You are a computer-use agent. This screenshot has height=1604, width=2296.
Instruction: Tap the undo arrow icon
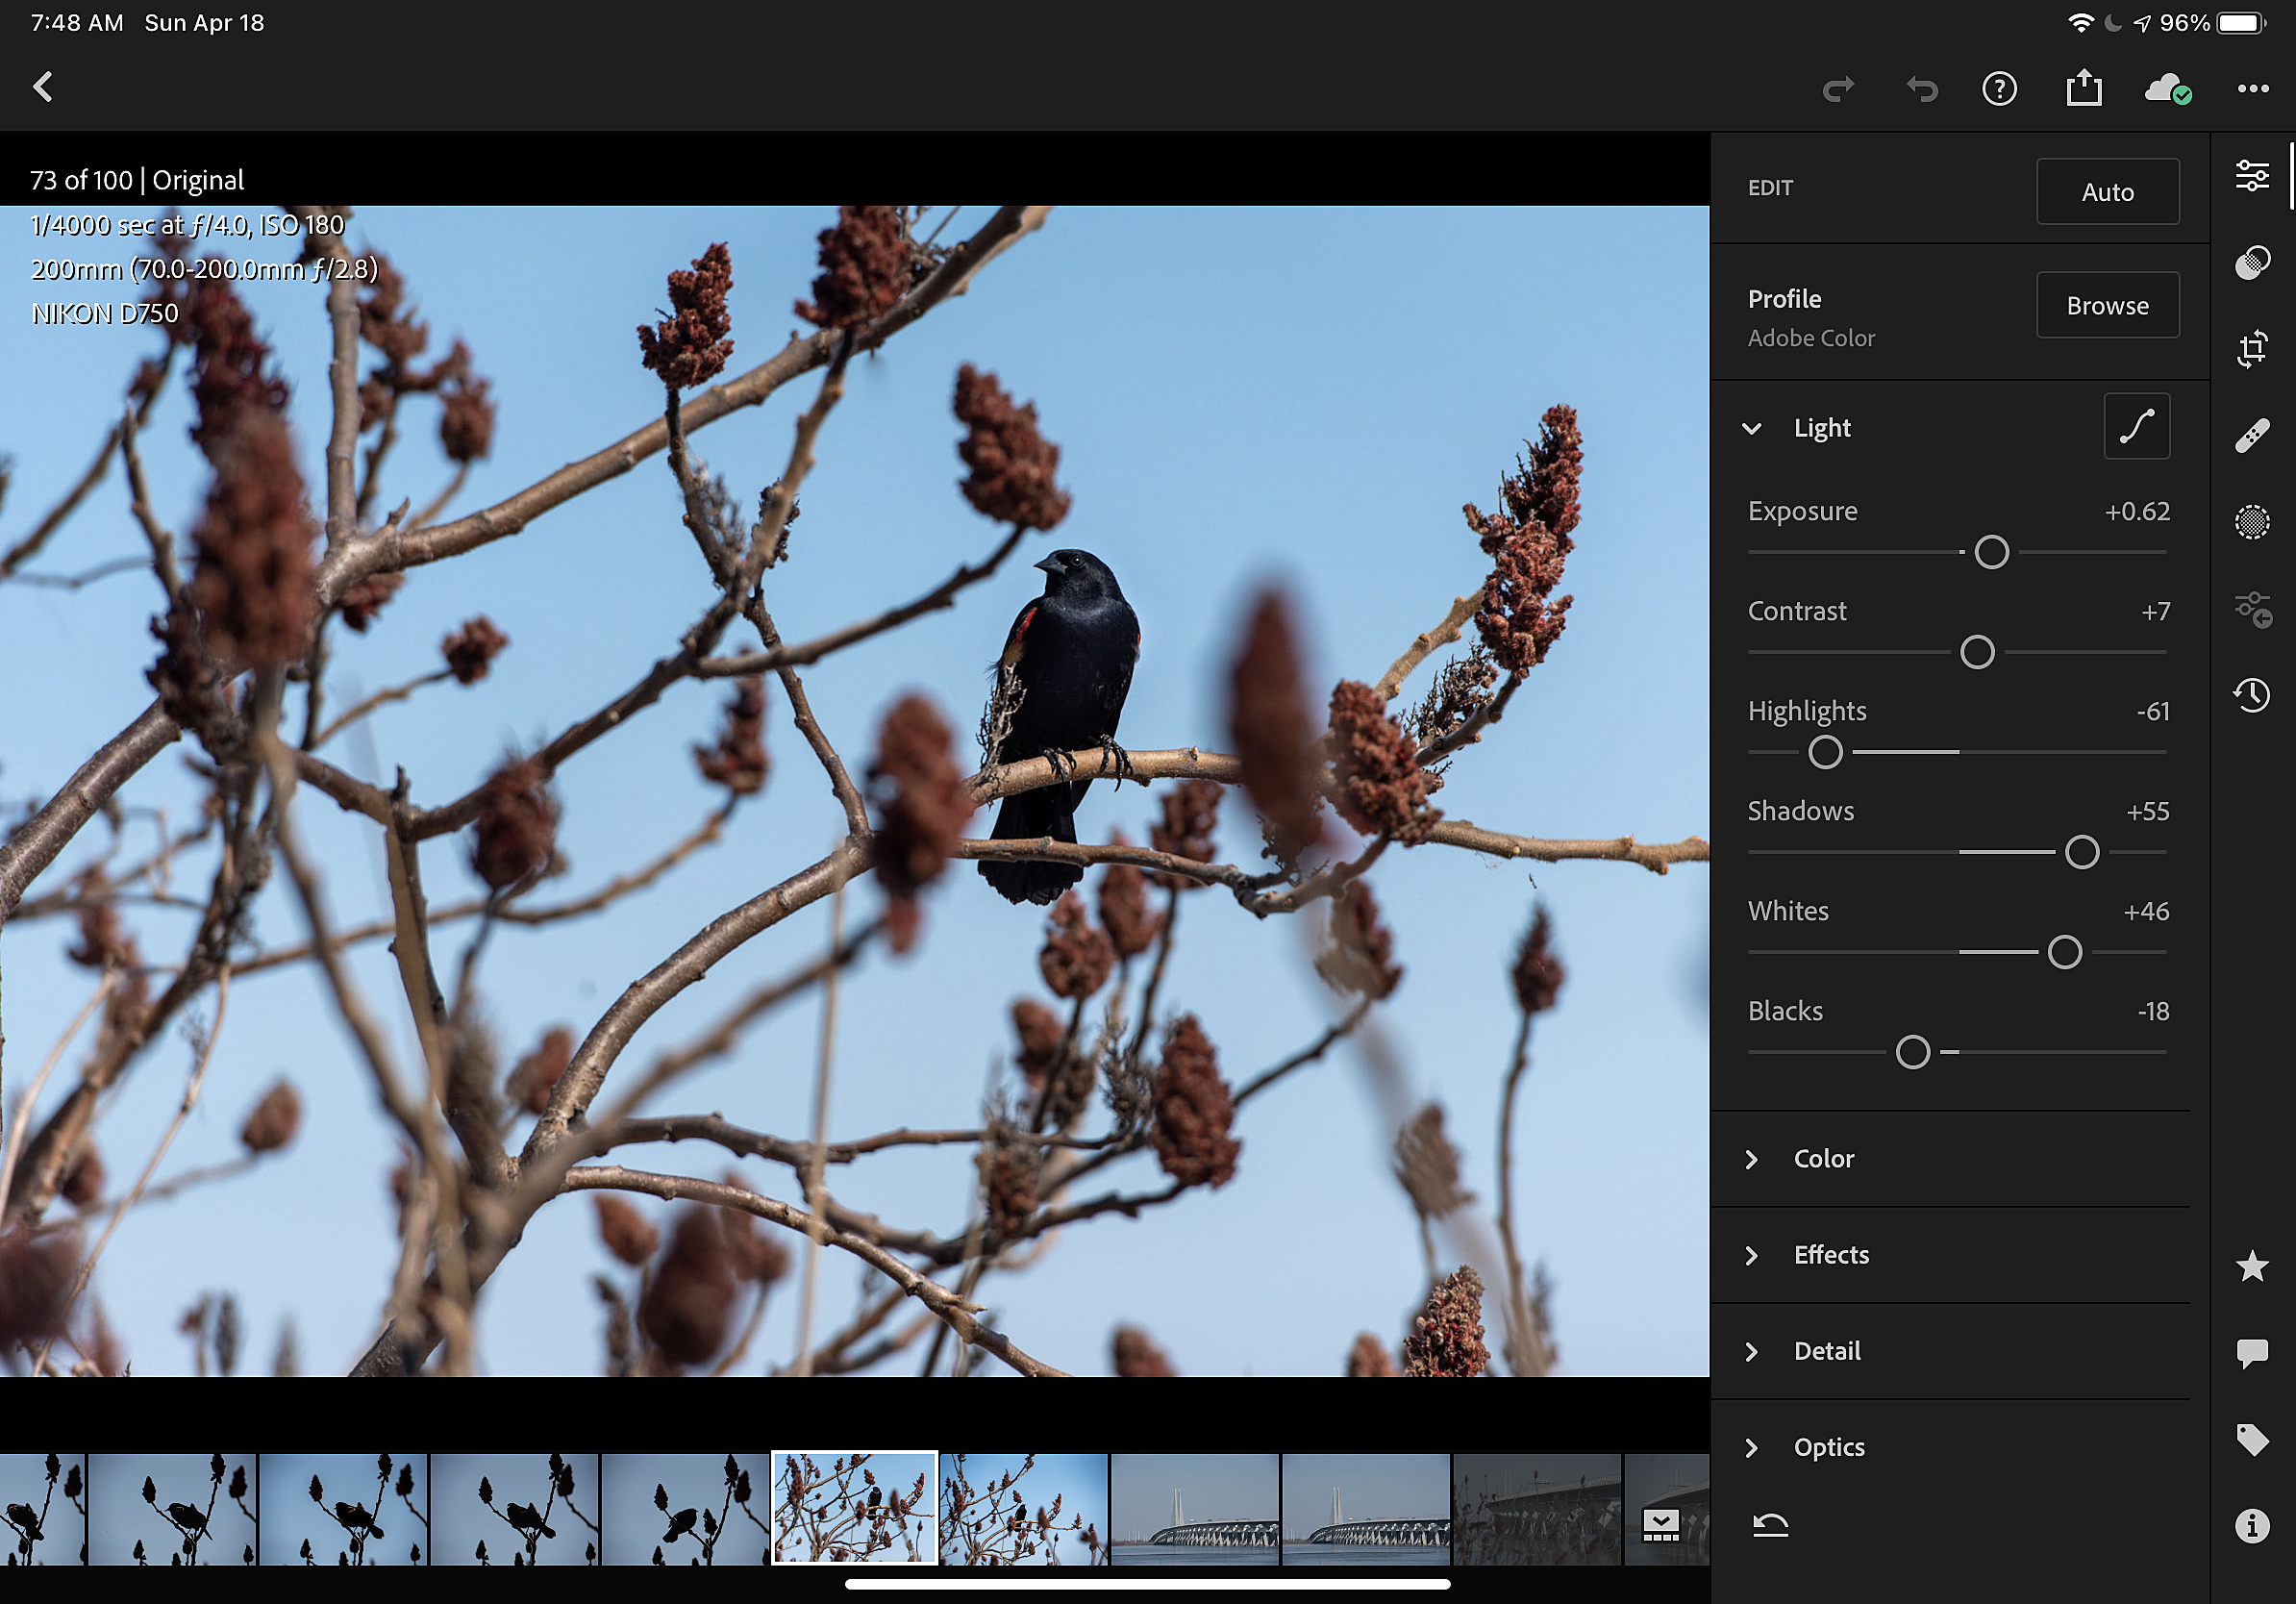1921,89
